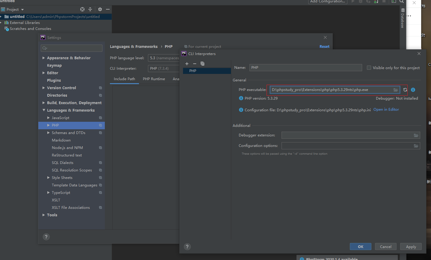This screenshot has width=431, height=260.
Task: Browse for PHP executable folder icon
Action: click(396, 90)
